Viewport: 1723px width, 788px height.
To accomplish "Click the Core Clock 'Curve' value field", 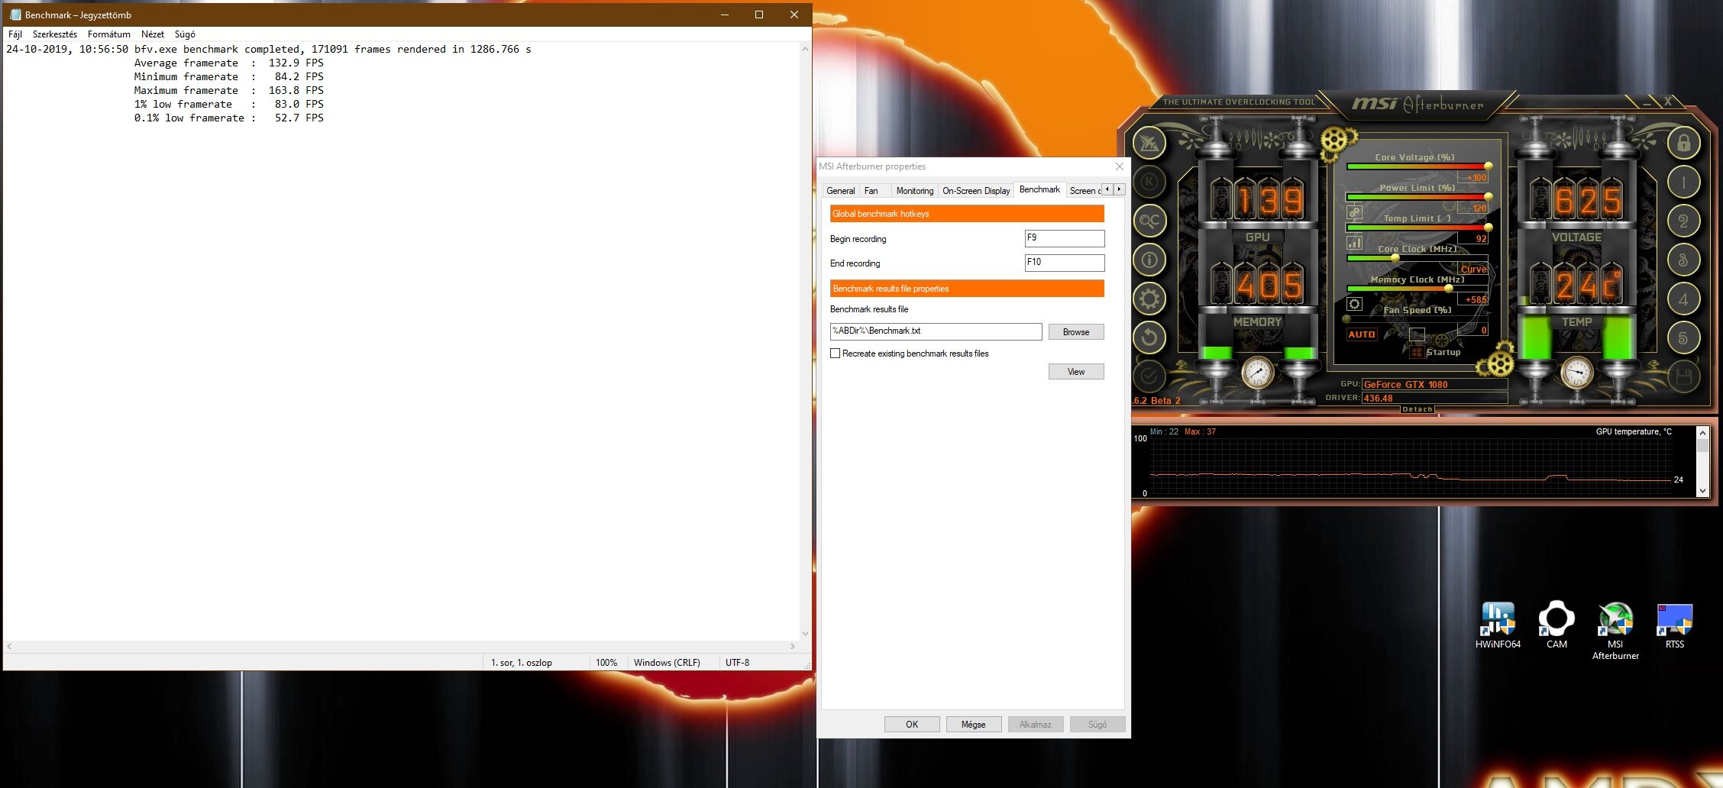I will click(x=1473, y=269).
